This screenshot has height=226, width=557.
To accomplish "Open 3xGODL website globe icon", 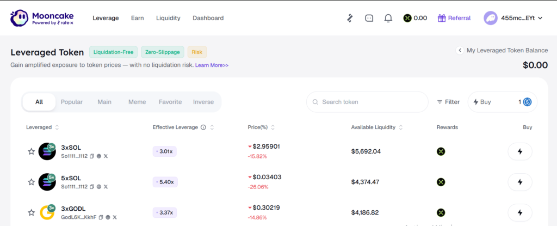I will tap(108, 217).
